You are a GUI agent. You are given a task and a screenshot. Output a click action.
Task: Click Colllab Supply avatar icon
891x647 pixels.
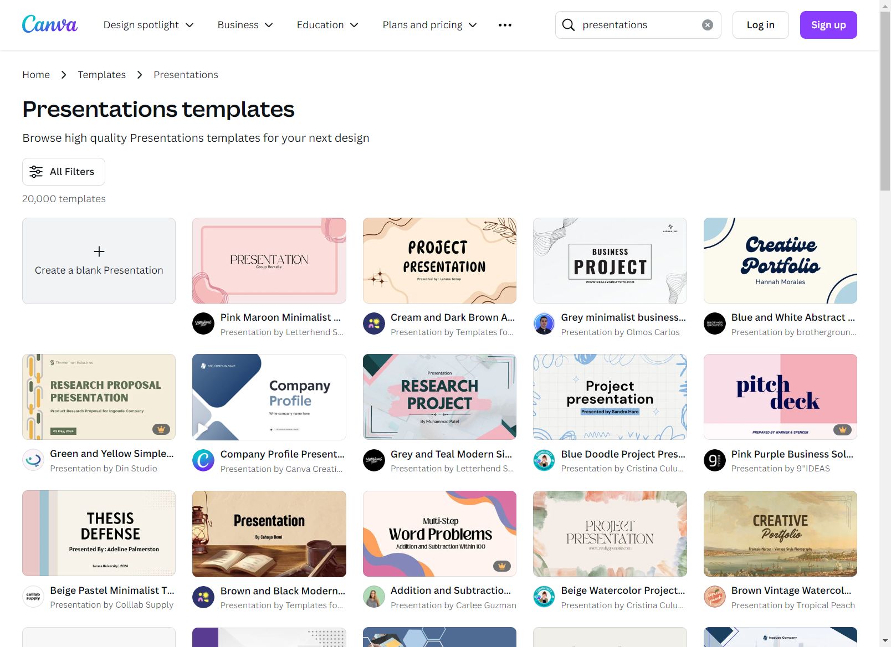coord(33,597)
